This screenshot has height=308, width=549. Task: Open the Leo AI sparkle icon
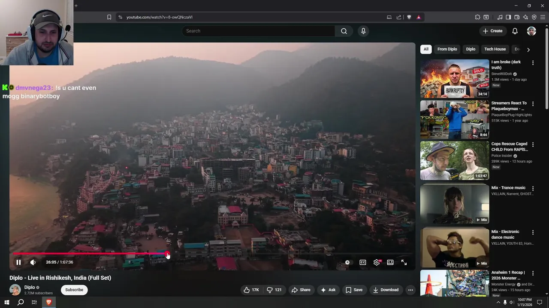coord(525,17)
